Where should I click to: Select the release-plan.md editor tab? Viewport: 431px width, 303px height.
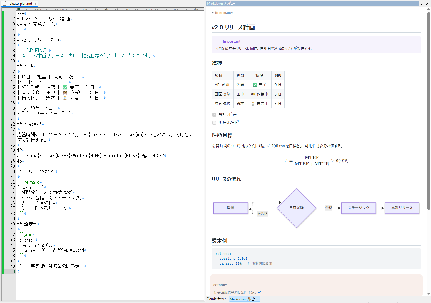pyautogui.click(x=20, y=4)
